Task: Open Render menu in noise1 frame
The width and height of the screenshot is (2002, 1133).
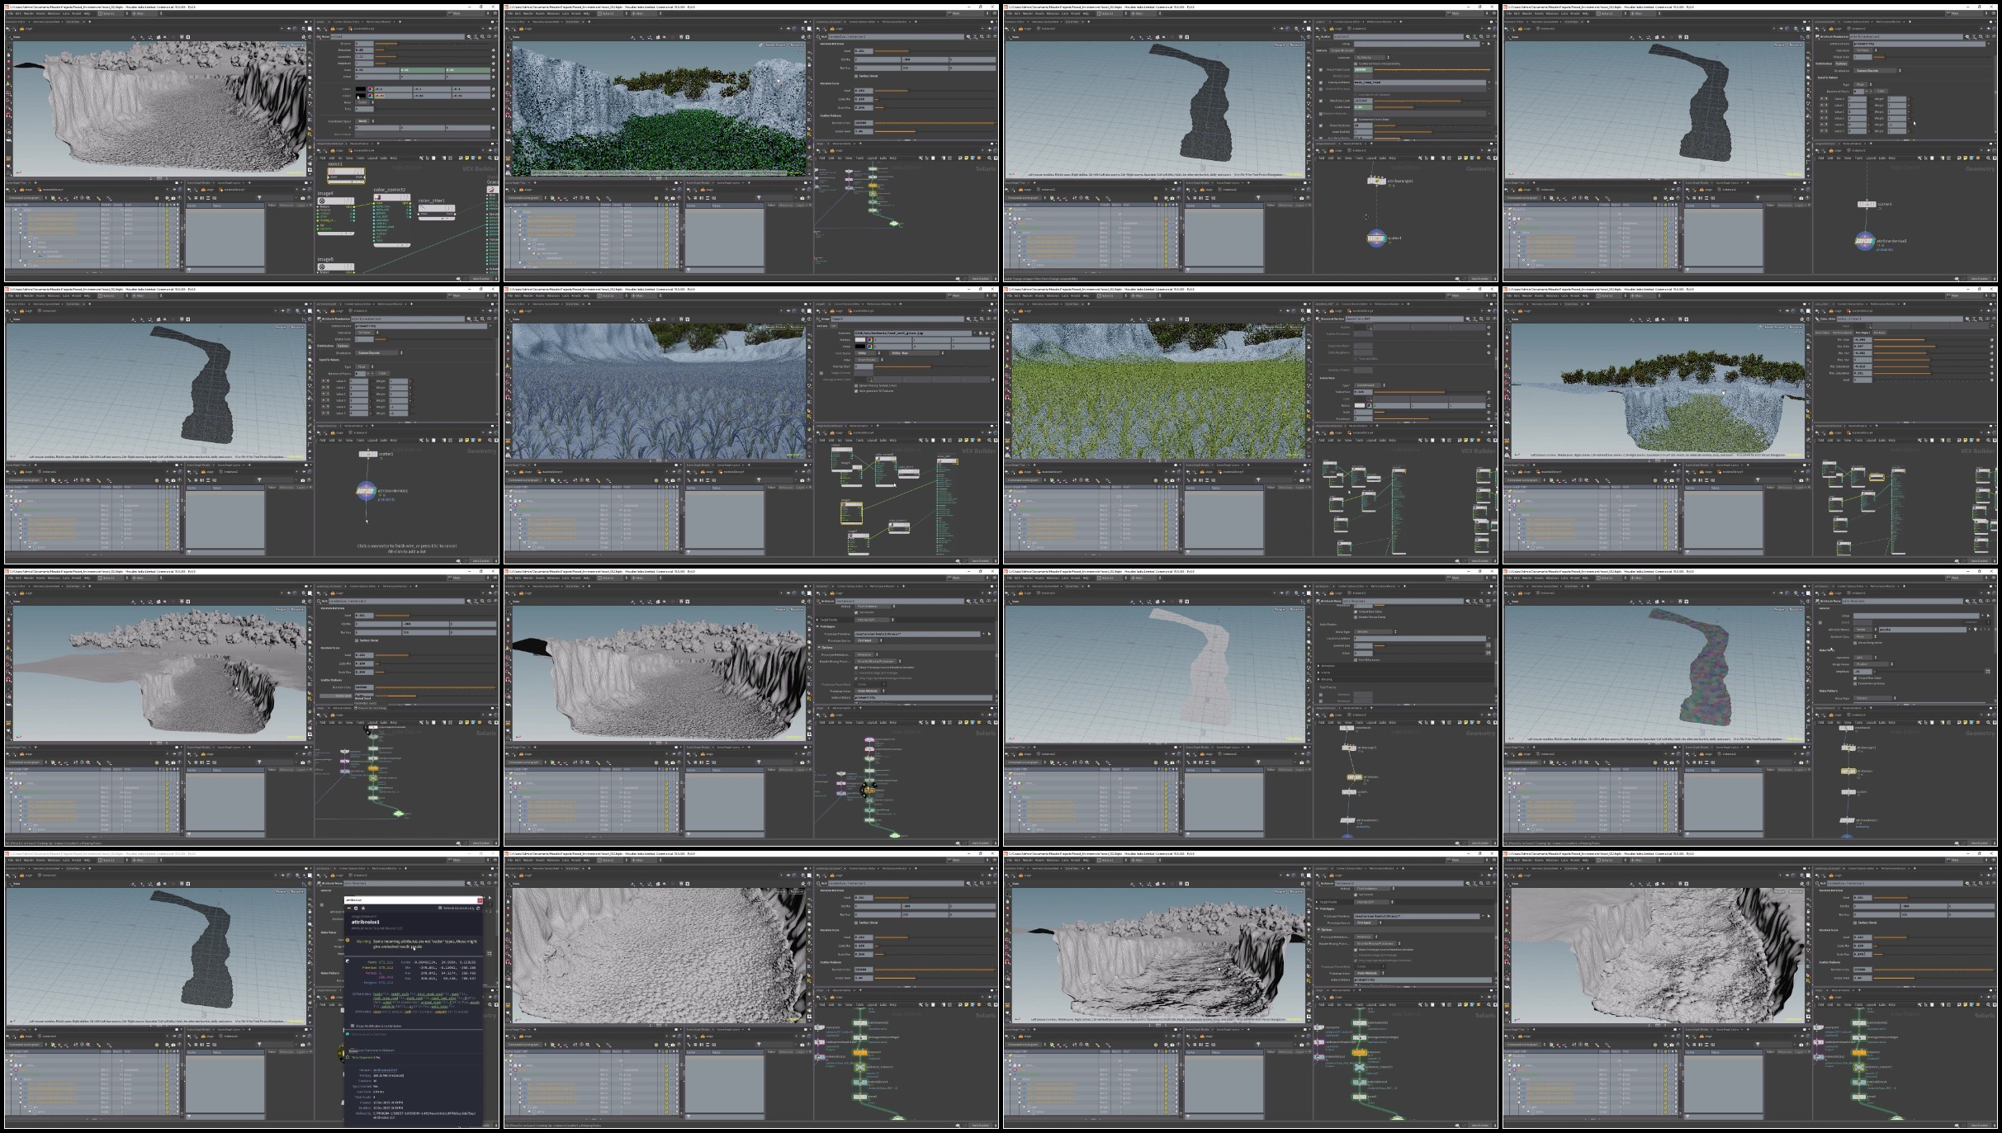Action: coord(29,13)
